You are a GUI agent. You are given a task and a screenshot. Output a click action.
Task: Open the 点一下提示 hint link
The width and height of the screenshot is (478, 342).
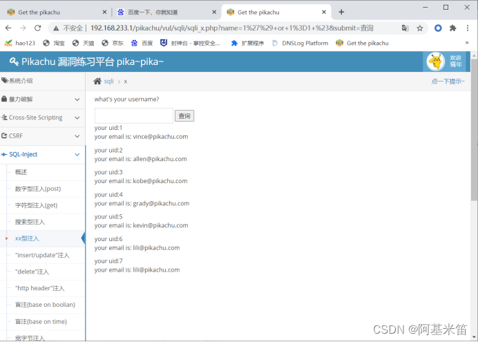448,82
